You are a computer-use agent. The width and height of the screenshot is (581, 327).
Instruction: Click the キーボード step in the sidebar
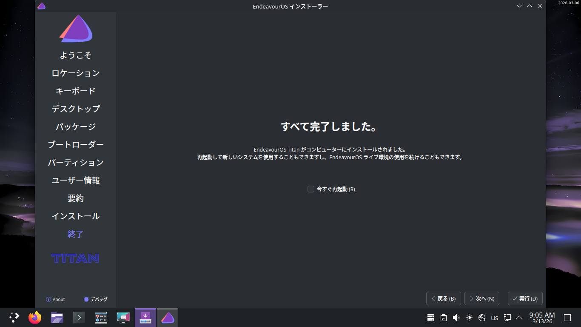click(x=76, y=91)
